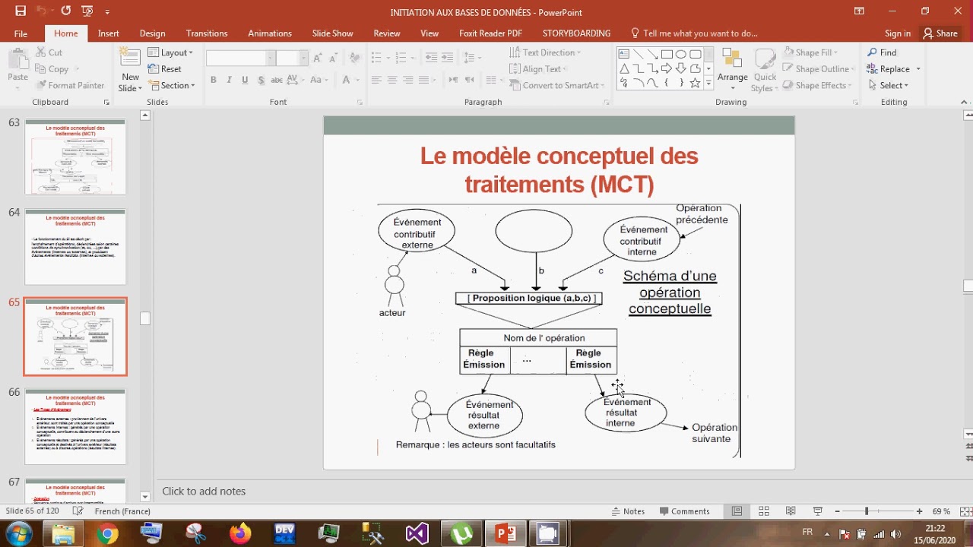Toggle Center paragraph alignment
Screen dimensions: 973x547
(x=392, y=80)
